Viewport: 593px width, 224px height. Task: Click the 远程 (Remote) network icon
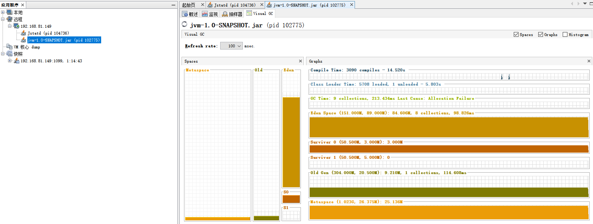9,19
